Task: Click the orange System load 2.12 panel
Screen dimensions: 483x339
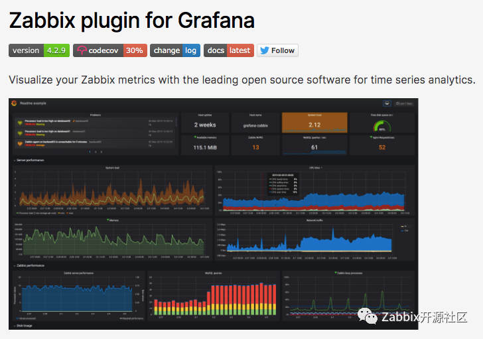Action: (314, 123)
